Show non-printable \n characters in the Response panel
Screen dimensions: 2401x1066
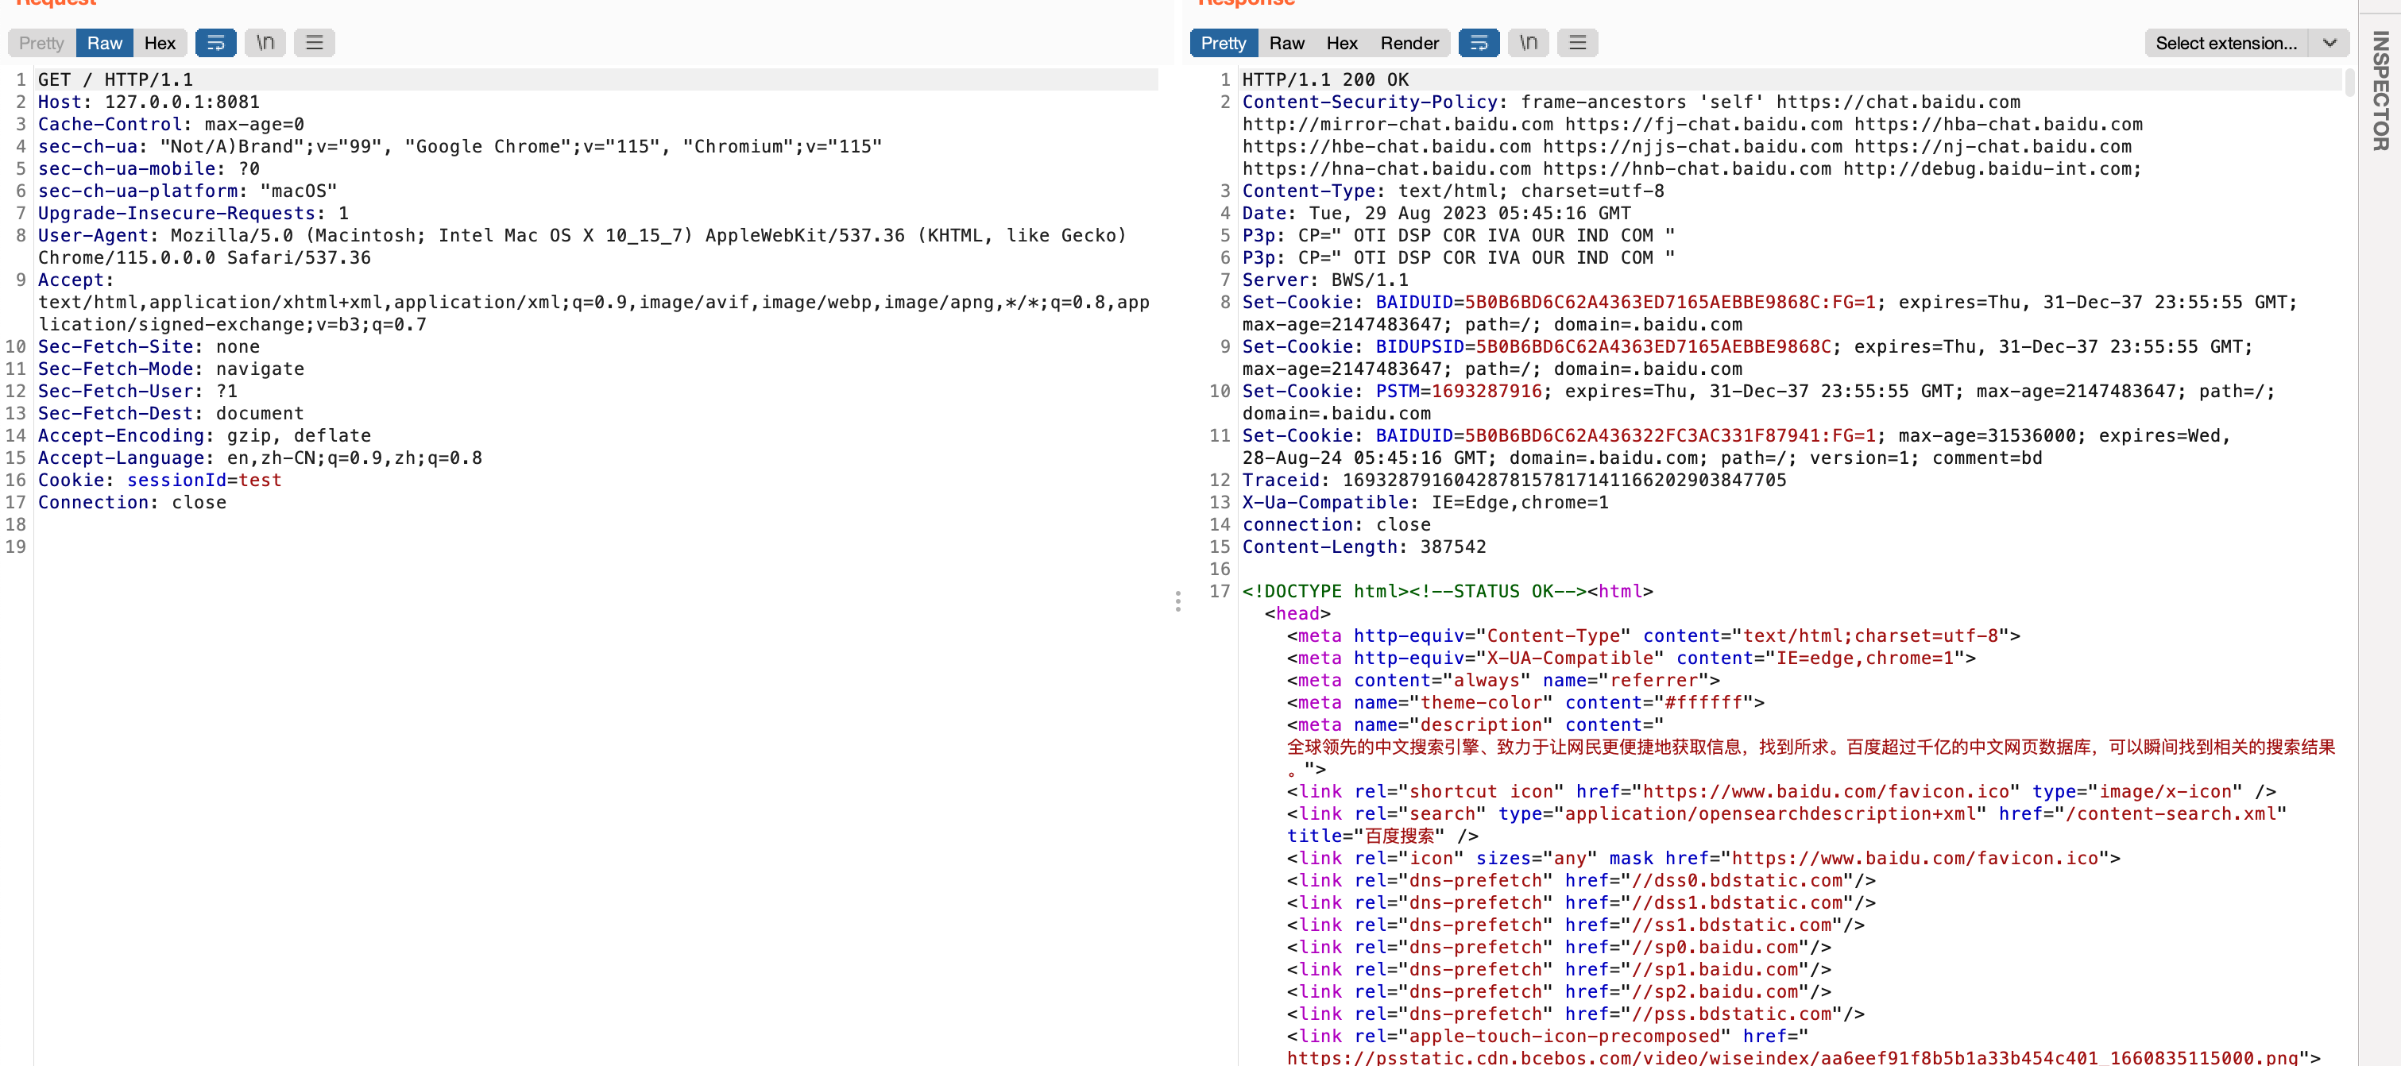(x=1528, y=43)
